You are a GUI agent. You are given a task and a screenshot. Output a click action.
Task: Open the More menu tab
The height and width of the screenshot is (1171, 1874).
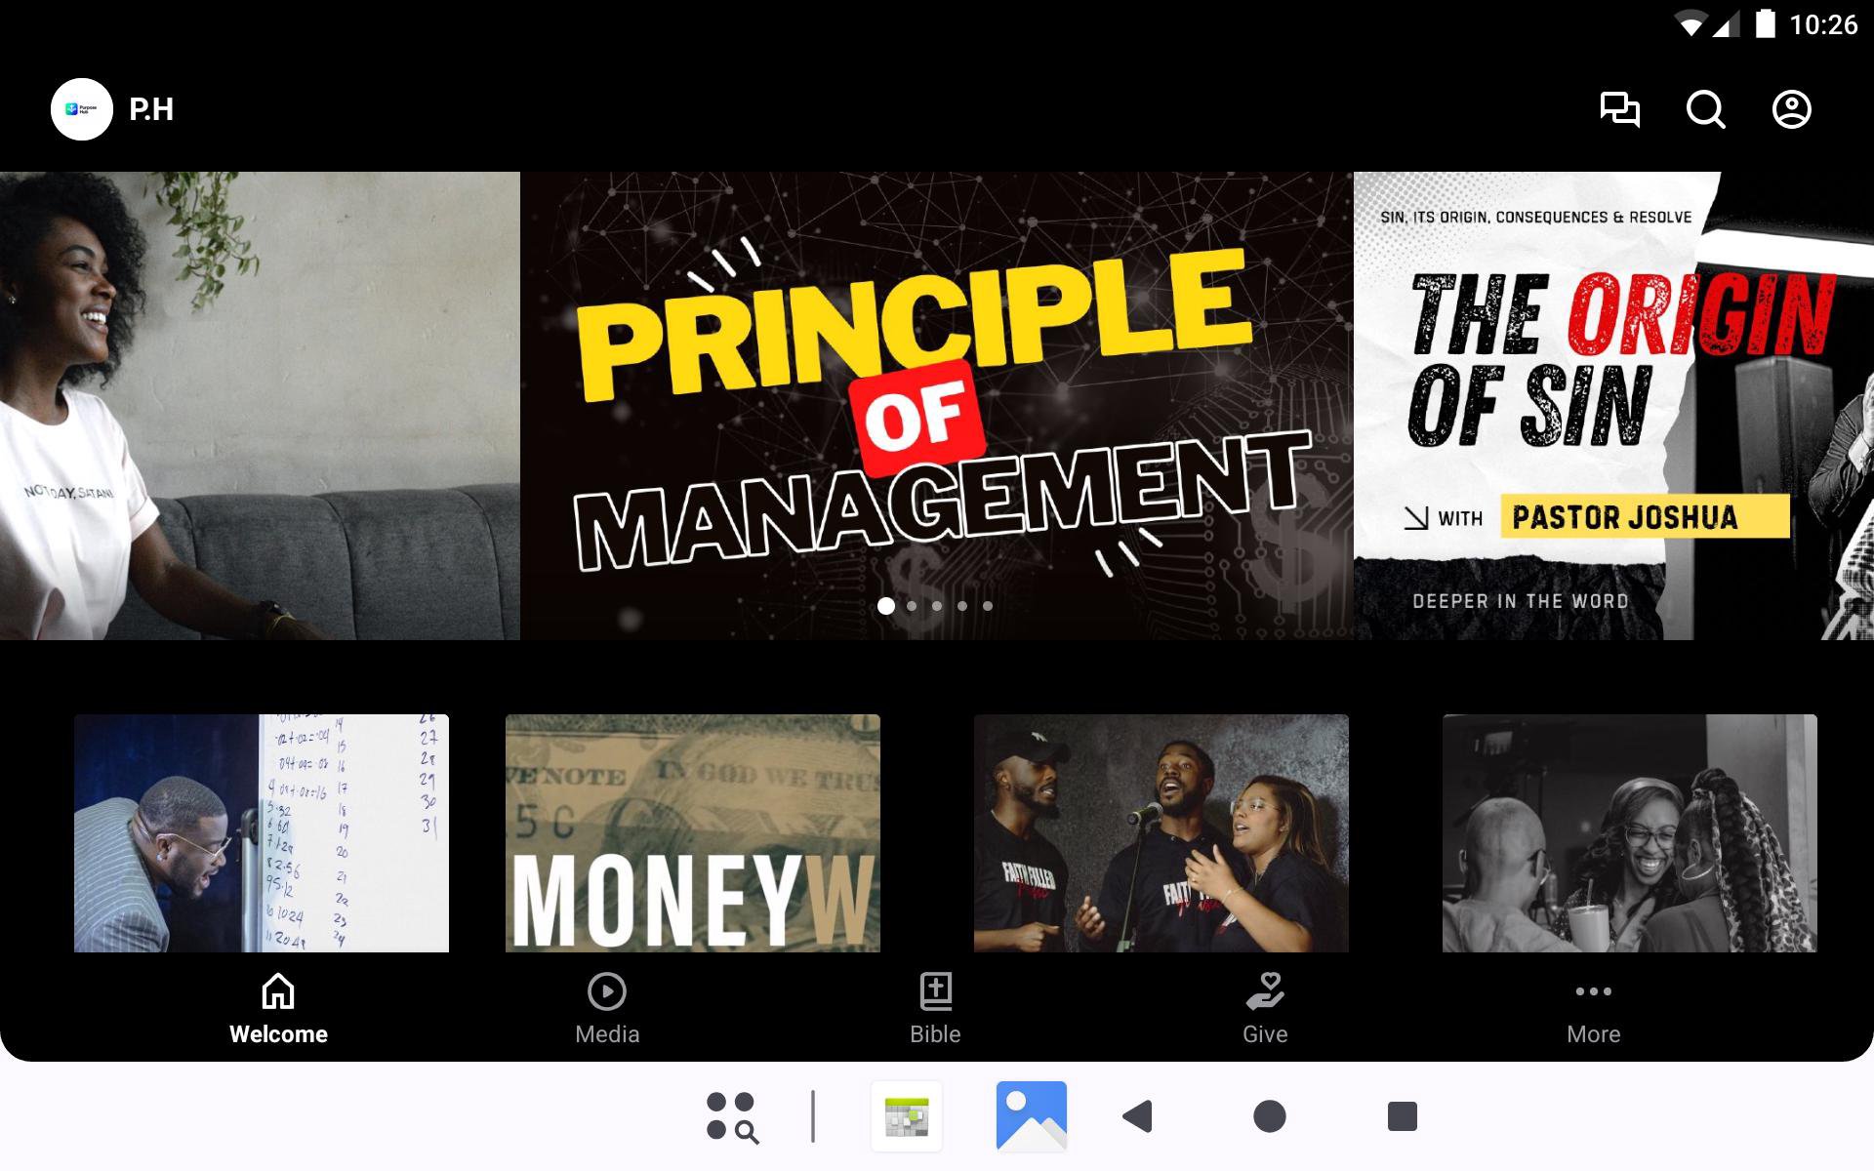pyautogui.click(x=1593, y=1009)
